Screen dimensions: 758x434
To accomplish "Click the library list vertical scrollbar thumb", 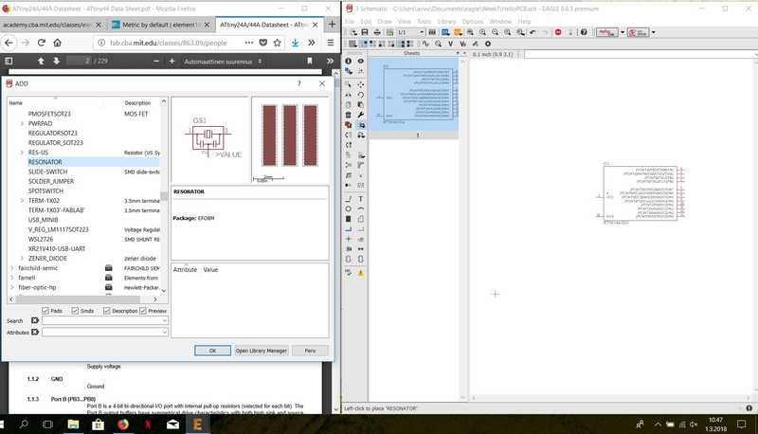I will pos(163,196).
